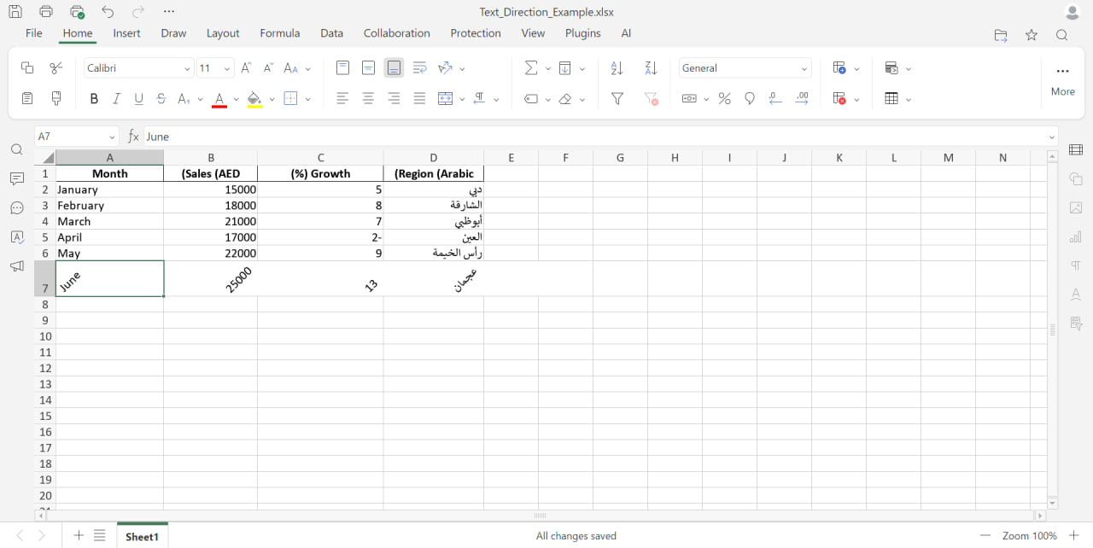Click the Wrap Text icon

[x=418, y=67]
